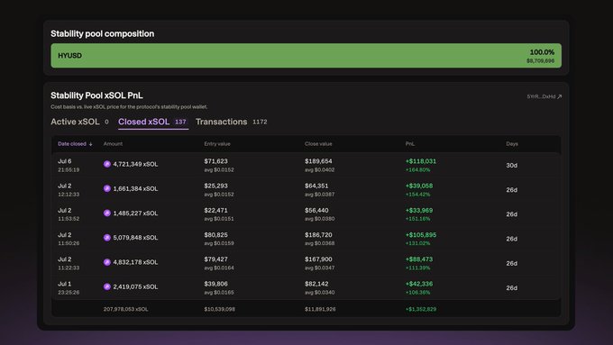Image resolution: width=613 pixels, height=345 pixels.
Task: Click the $79,427 entry value
Action: [215, 259]
